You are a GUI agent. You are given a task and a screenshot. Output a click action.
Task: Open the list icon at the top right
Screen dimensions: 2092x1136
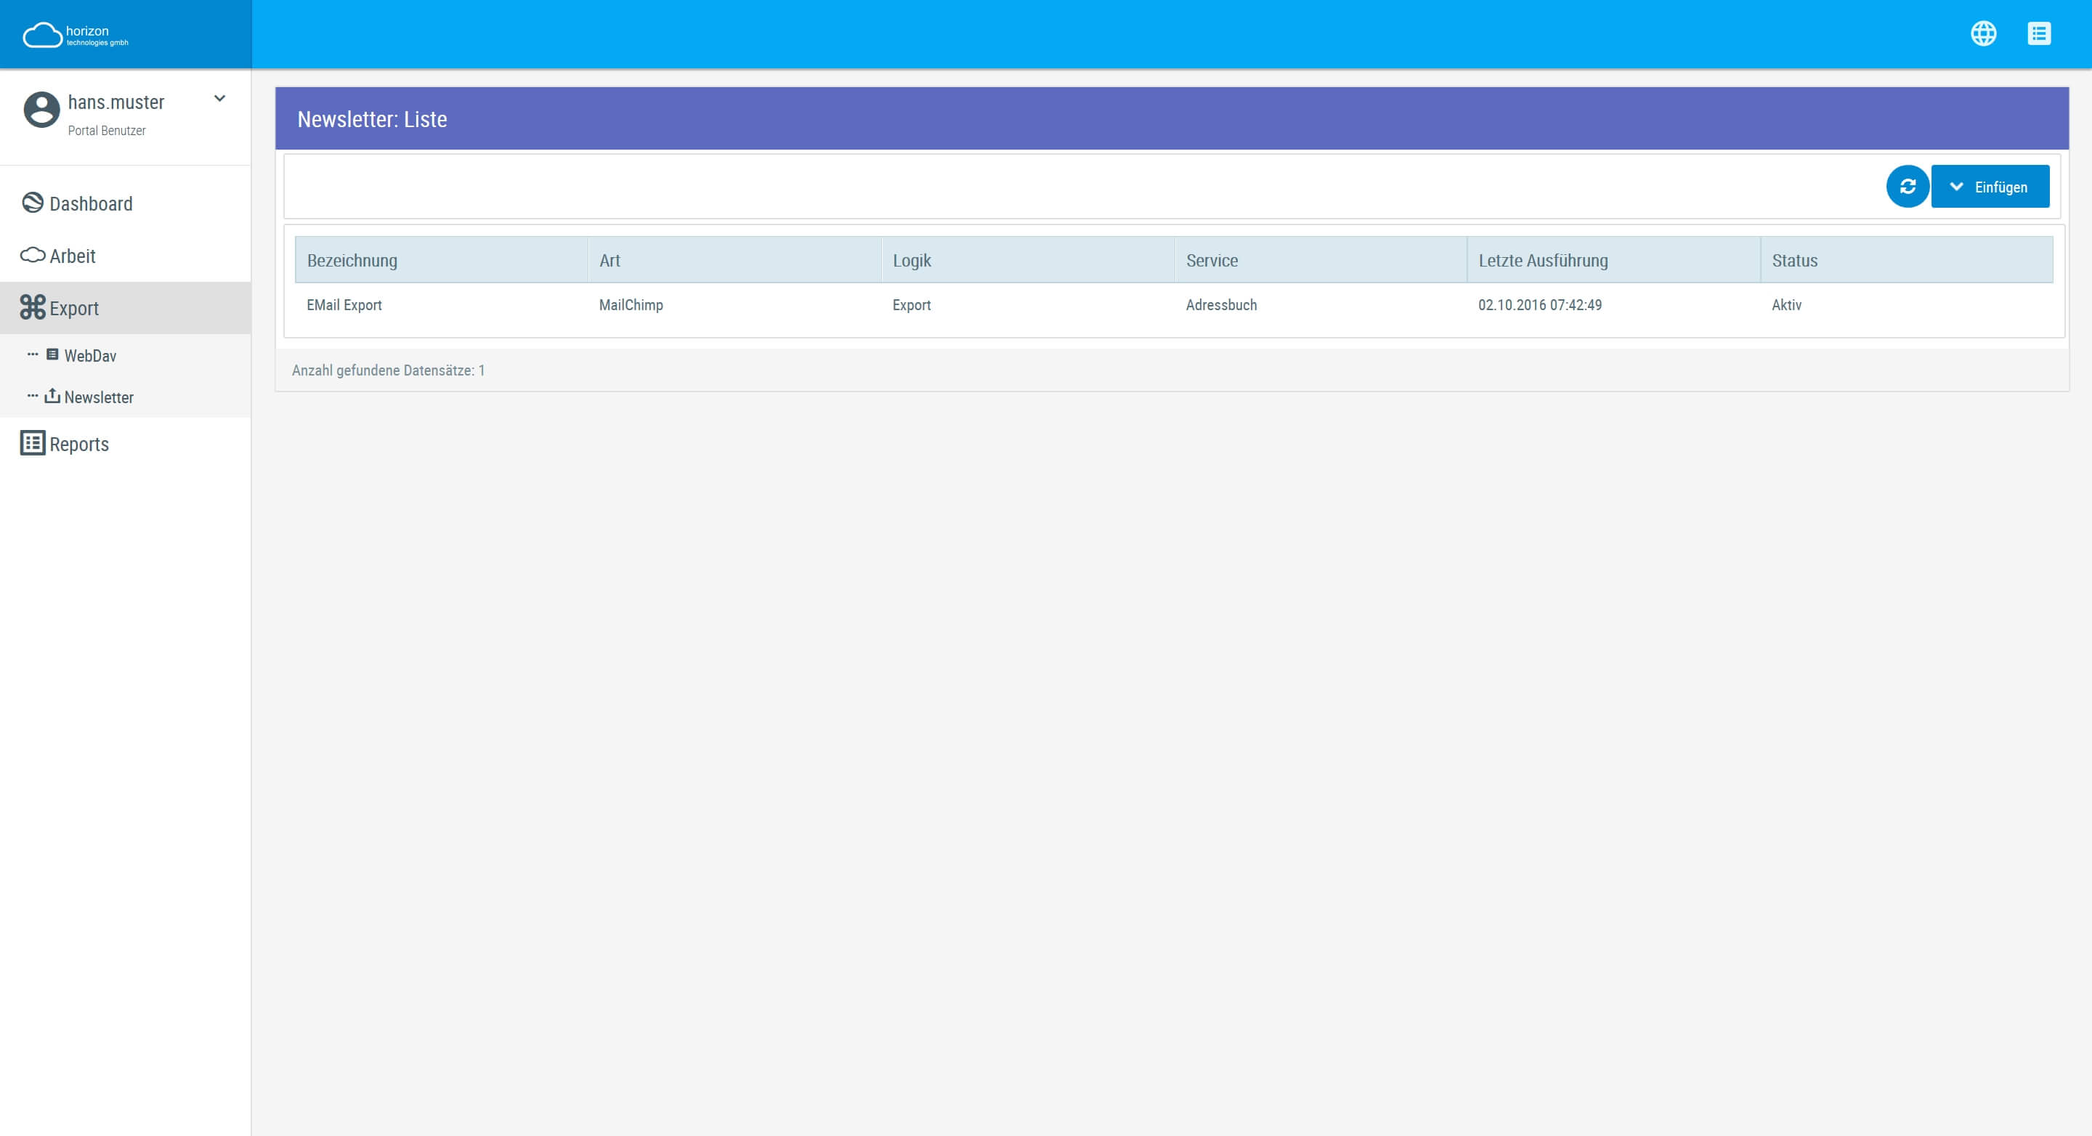point(2039,33)
